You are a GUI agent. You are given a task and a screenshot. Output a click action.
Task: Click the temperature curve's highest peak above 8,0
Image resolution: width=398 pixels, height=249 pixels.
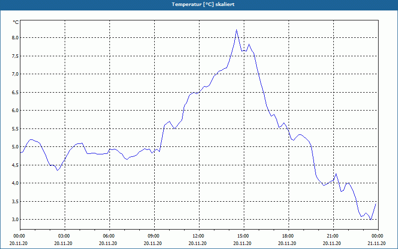tap(237, 30)
